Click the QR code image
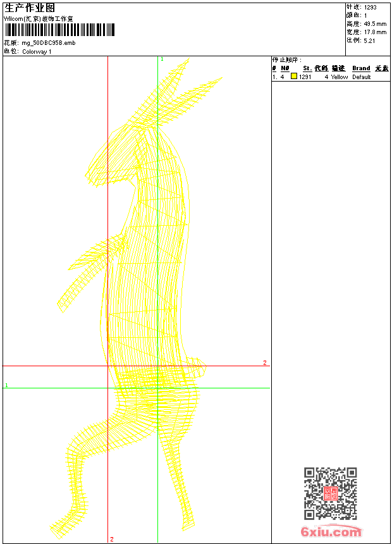 tap(330, 493)
